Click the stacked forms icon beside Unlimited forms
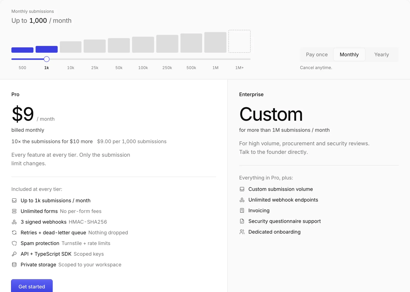 pyautogui.click(x=14, y=211)
